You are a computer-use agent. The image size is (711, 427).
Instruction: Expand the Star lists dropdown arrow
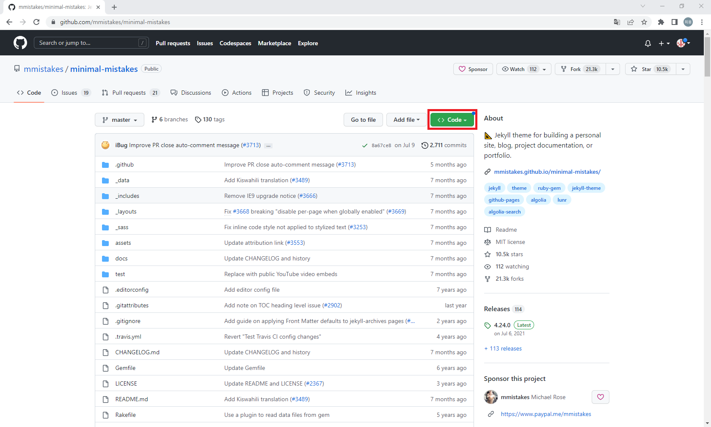(x=683, y=69)
